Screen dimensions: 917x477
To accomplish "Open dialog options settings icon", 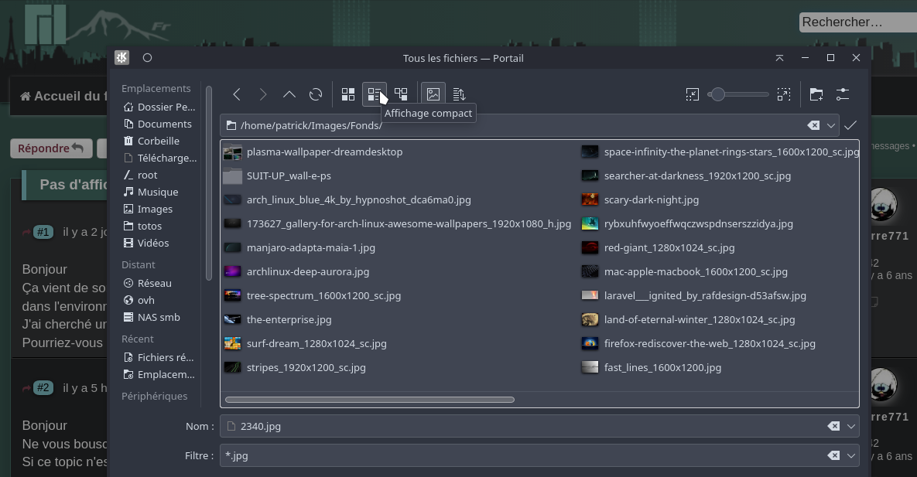I will [x=843, y=94].
